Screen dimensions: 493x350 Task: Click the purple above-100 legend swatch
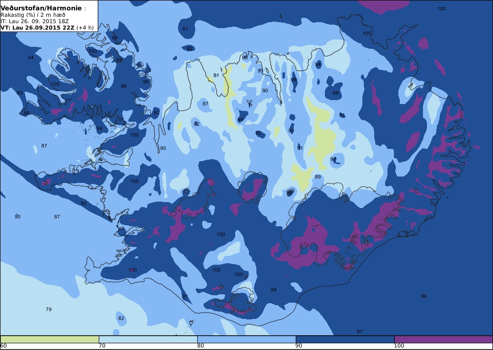tap(443, 339)
